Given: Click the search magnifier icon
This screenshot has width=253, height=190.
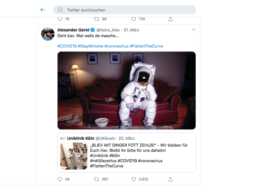Looking at the screenshot, I should 60,10.
